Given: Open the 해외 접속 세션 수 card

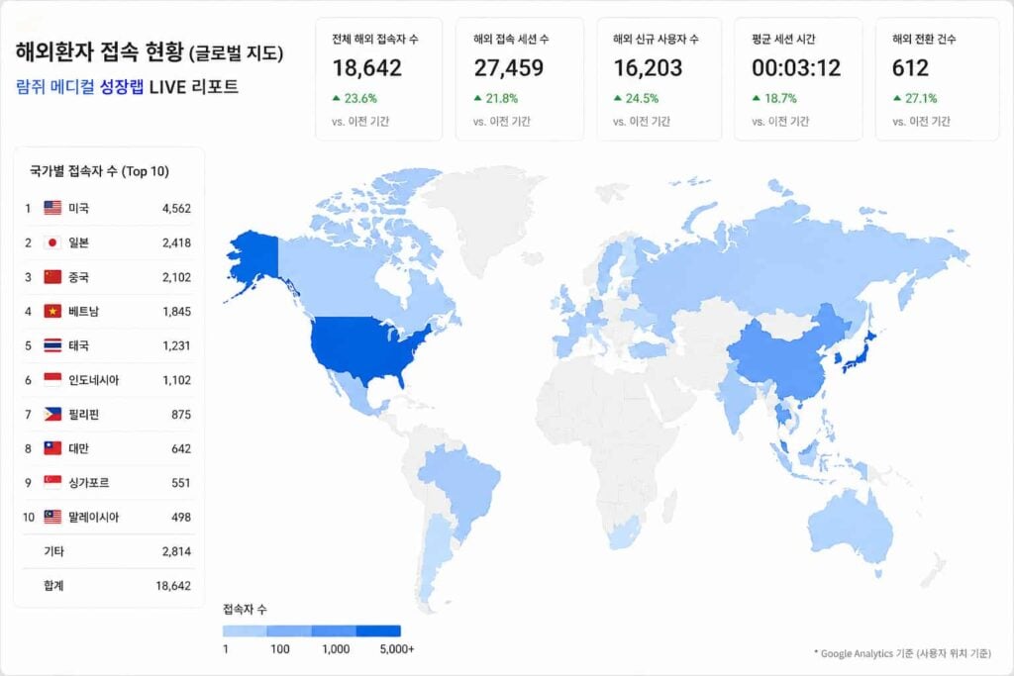Looking at the screenshot, I should (519, 79).
